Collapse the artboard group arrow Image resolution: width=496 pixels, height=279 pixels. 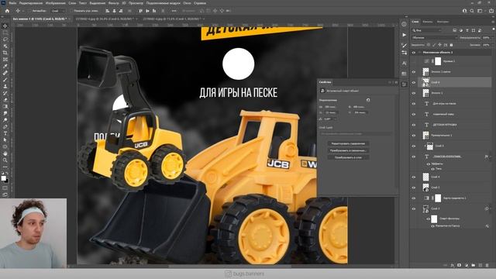pyautogui.click(x=419, y=53)
